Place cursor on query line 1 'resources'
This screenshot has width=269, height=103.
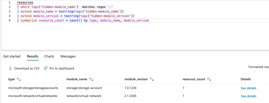25,2
